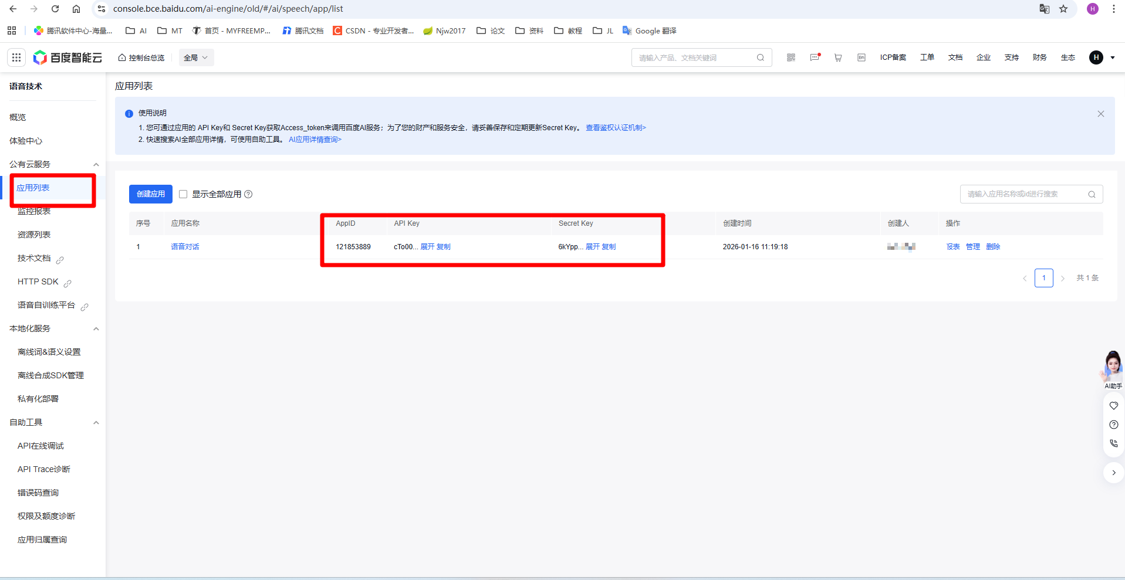The image size is (1125, 580).
Task: Collapse the 公有云服务 section
Action: (96, 164)
